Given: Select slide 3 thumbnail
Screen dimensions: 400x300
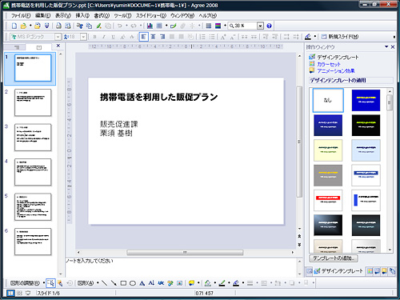Looking at the screenshot, I should click(33, 138).
